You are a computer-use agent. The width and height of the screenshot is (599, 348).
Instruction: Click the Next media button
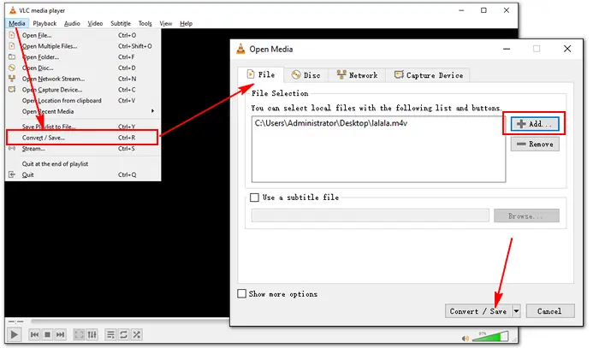click(61, 334)
